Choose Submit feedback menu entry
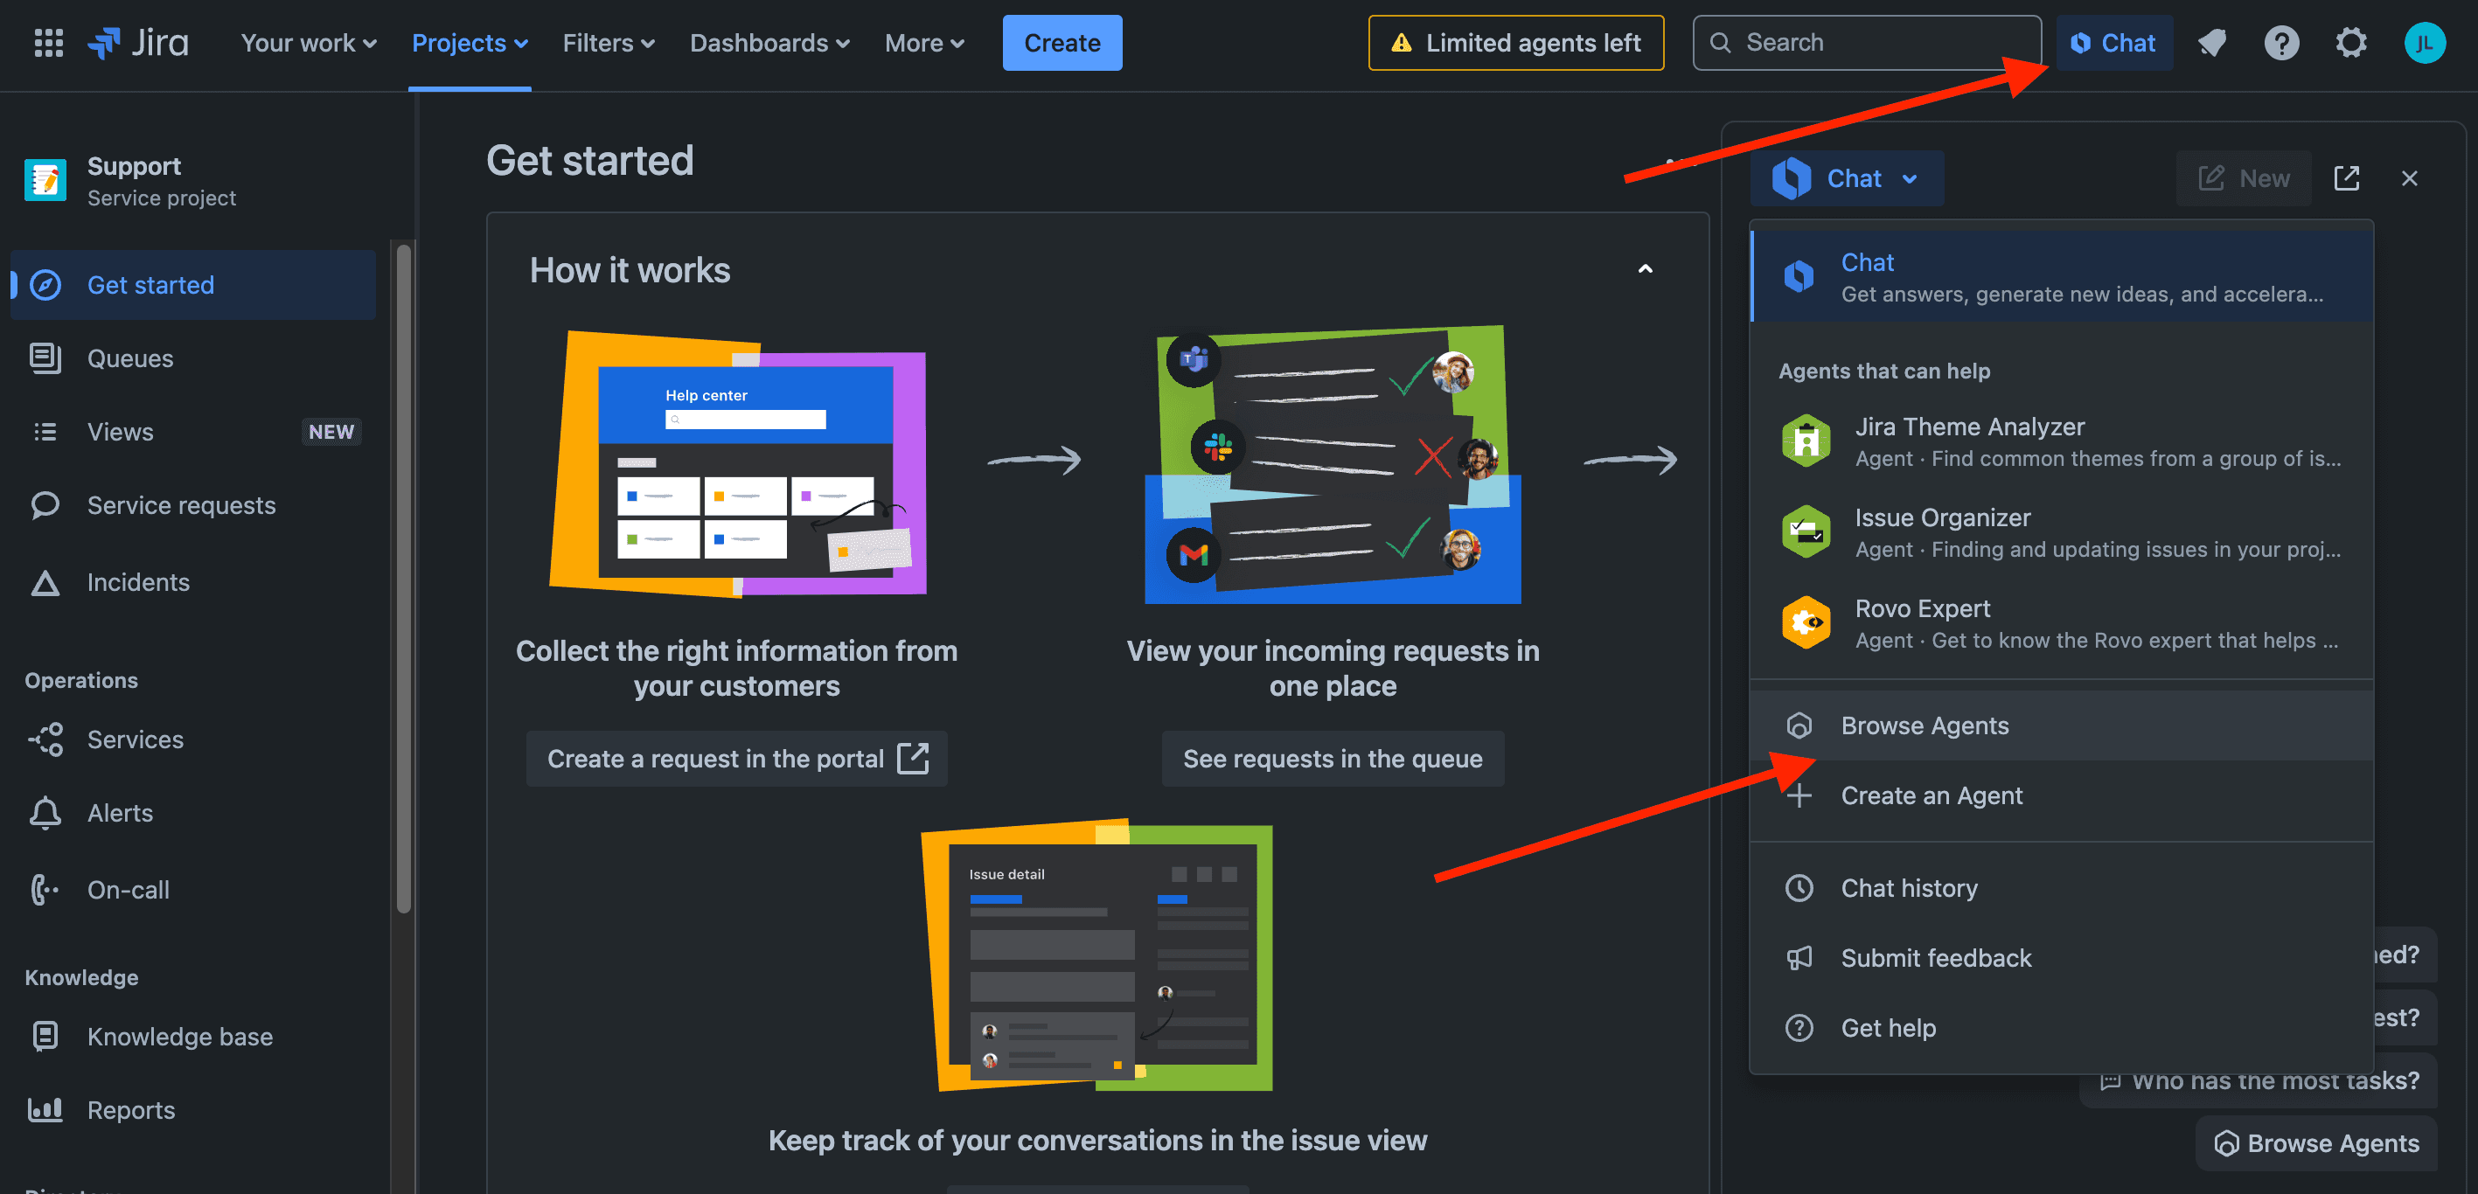2478x1194 pixels. click(x=2062, y=959)
